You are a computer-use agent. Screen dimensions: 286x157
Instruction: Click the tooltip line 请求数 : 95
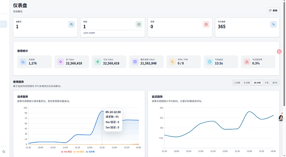tap(112, 117)
